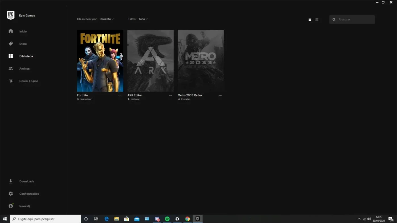Screen dimensions: 397x223
Task: Open Amigos friends icon in sidebar
Action: pos(11,68)
